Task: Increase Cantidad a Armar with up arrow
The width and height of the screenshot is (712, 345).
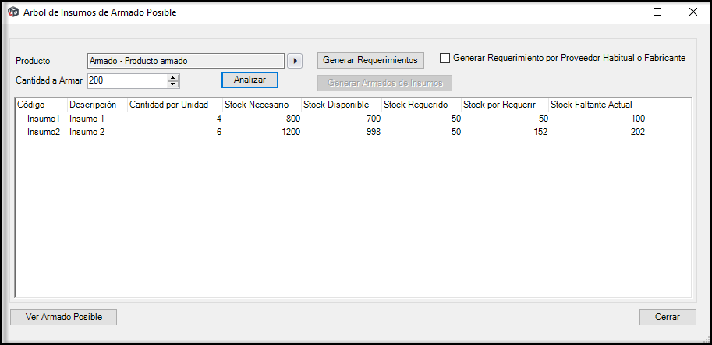Action: [172, 78]
